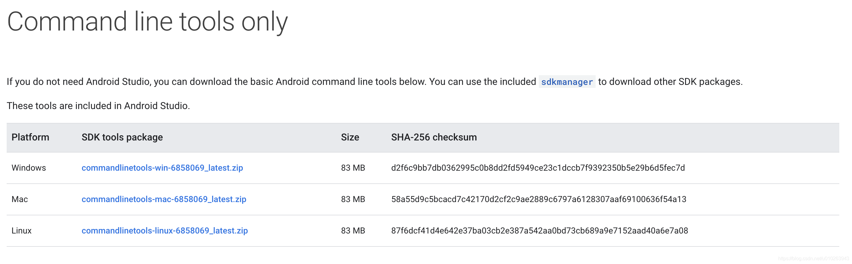Screen dimensions: 852x264
Task: Click the Platform column header
Action: point(30,137)
